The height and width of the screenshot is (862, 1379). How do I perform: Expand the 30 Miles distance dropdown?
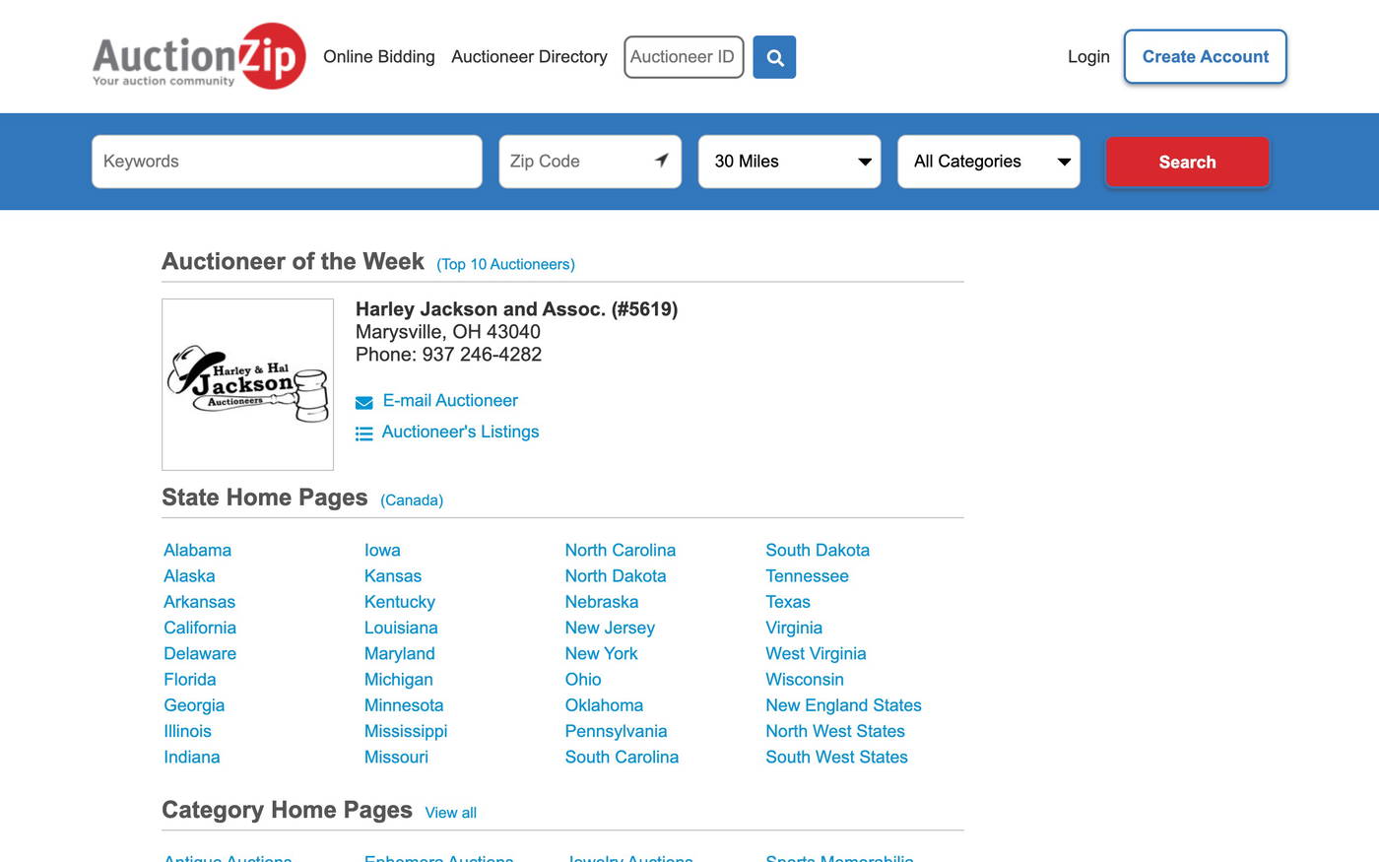pyautogui.click(x=789, y=162)
